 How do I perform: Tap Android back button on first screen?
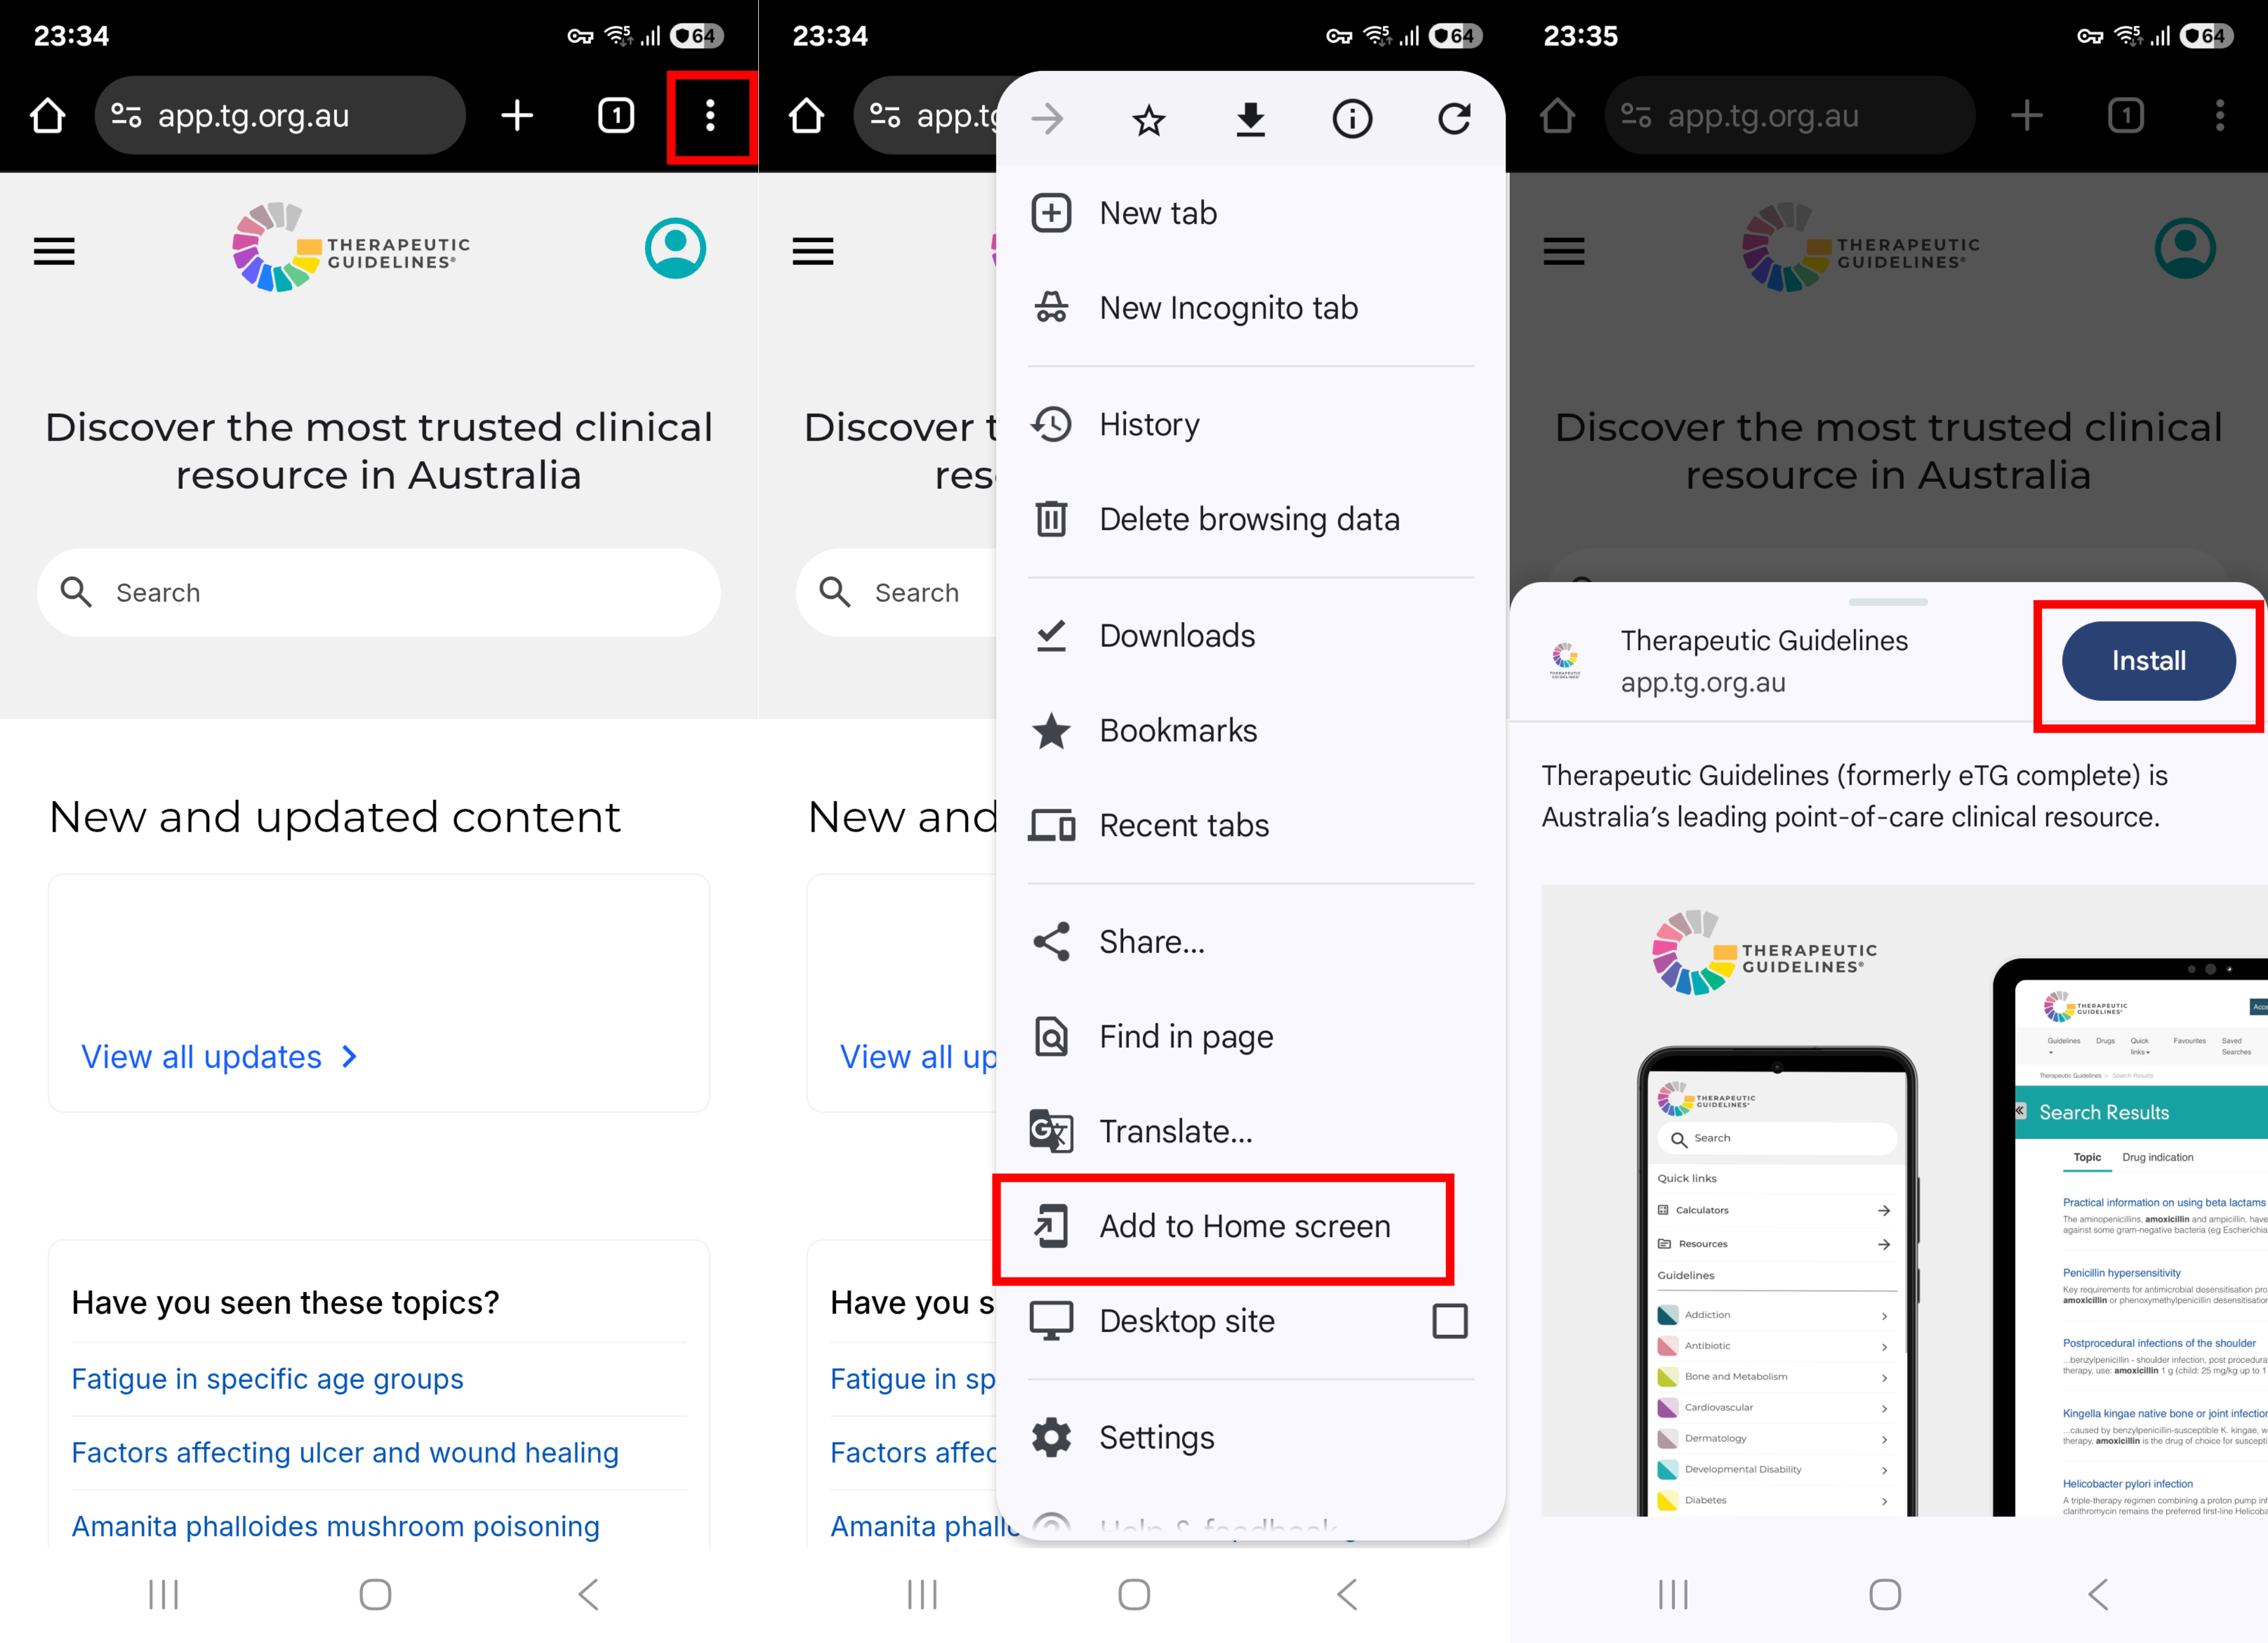point(589,1594)
